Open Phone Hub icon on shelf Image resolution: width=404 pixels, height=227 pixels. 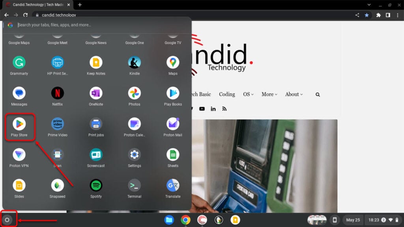(335, 220)
